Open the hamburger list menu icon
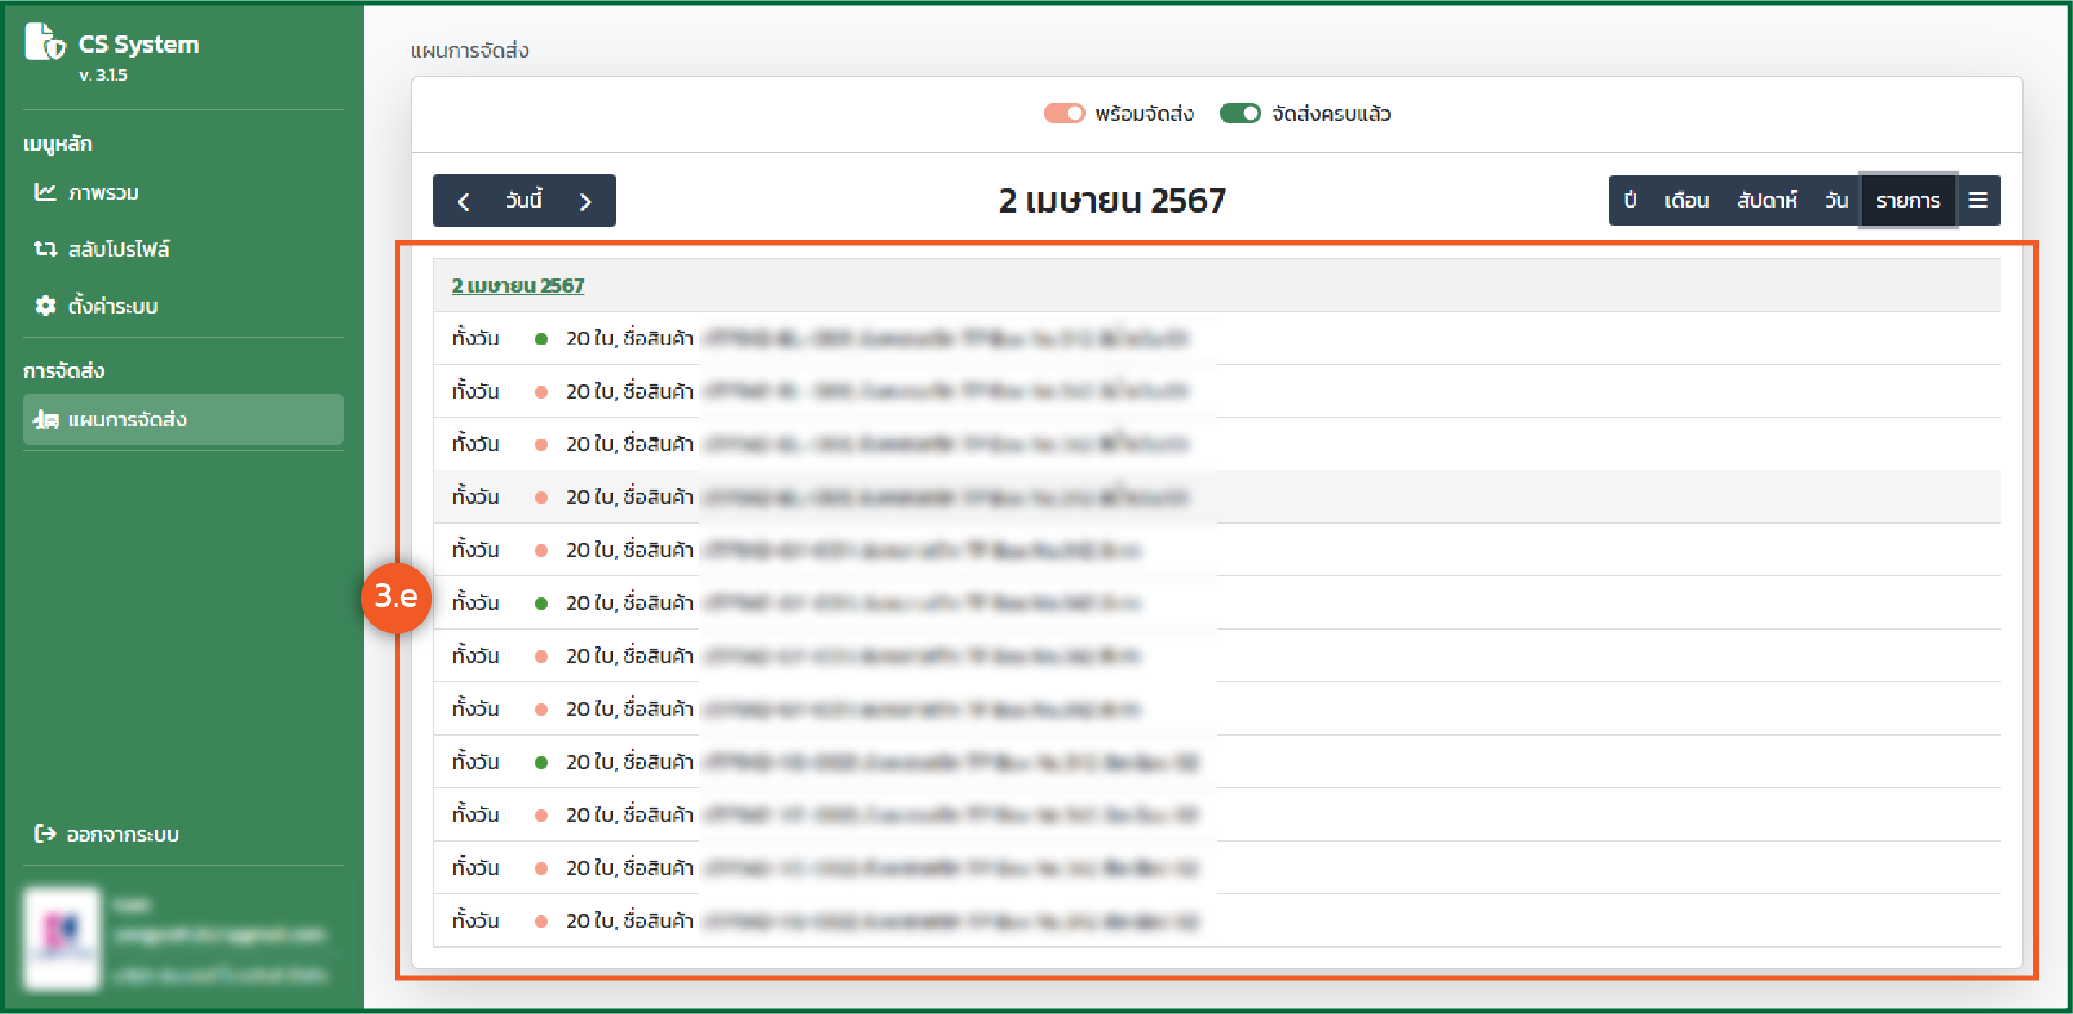 (1977, 200)
